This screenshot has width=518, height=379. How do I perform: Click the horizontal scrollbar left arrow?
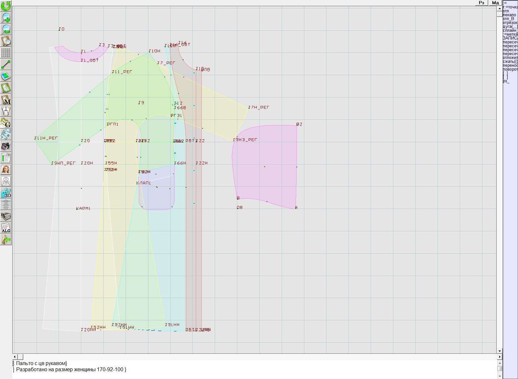[x=15, y=357]
